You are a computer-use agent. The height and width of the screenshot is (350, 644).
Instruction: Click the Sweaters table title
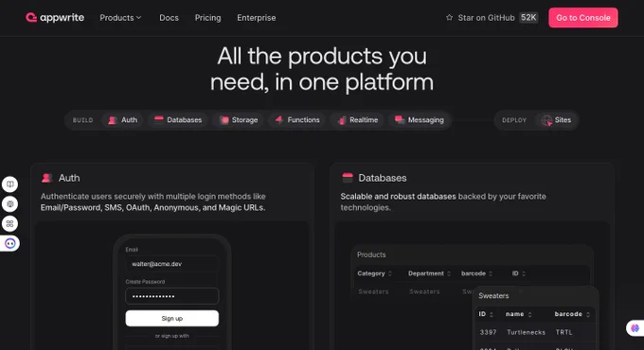coord(493,296)
